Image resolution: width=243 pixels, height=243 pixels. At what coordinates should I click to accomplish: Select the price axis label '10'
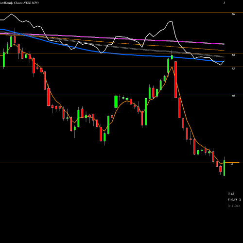pyautogui.click(x=233, y=96)
